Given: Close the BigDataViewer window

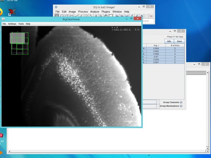Looking at the screenshot, I should tap(138, 19).
